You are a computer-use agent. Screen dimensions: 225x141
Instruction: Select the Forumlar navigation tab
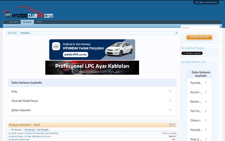coord(27,22)
